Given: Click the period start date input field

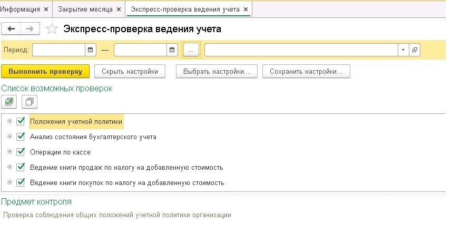Looking at the screenshot, I should point(59,50).
